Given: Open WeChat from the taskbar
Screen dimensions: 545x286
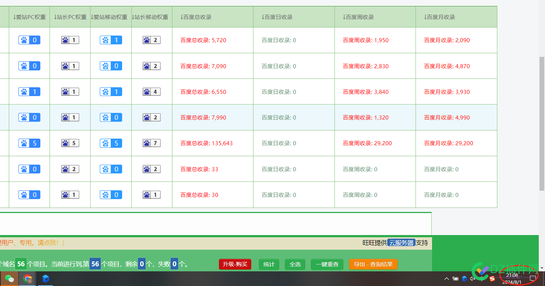Looking at the screenshot, I should pyautogui.click(x=10, y=279).
